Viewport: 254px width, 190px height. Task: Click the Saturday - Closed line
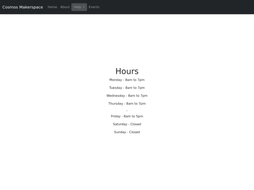pos(127,124)
